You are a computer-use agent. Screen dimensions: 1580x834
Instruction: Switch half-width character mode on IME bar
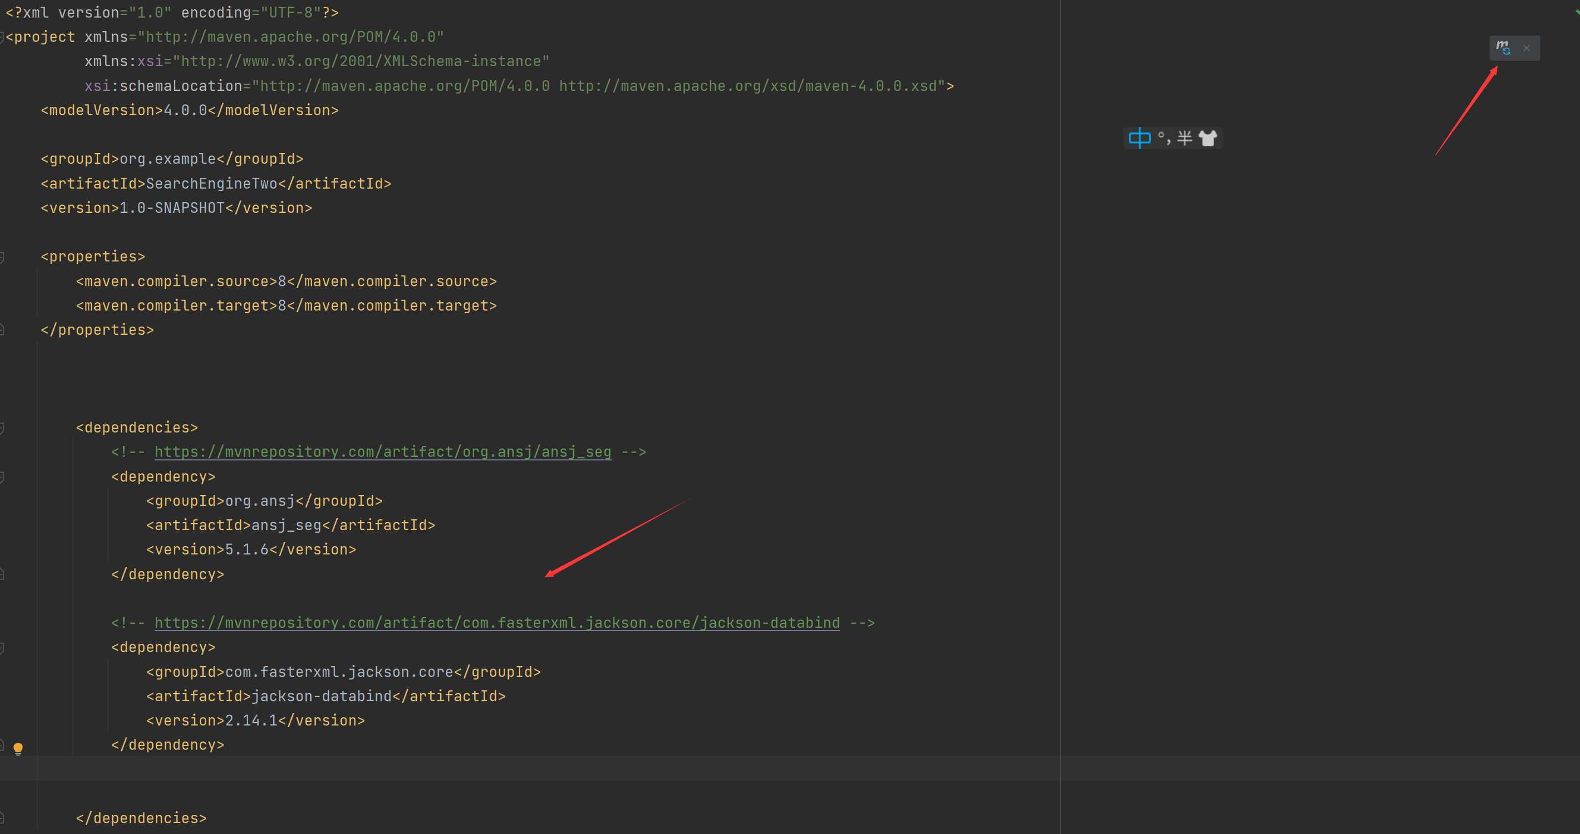pyautogui.click(x=1184, y=138)
